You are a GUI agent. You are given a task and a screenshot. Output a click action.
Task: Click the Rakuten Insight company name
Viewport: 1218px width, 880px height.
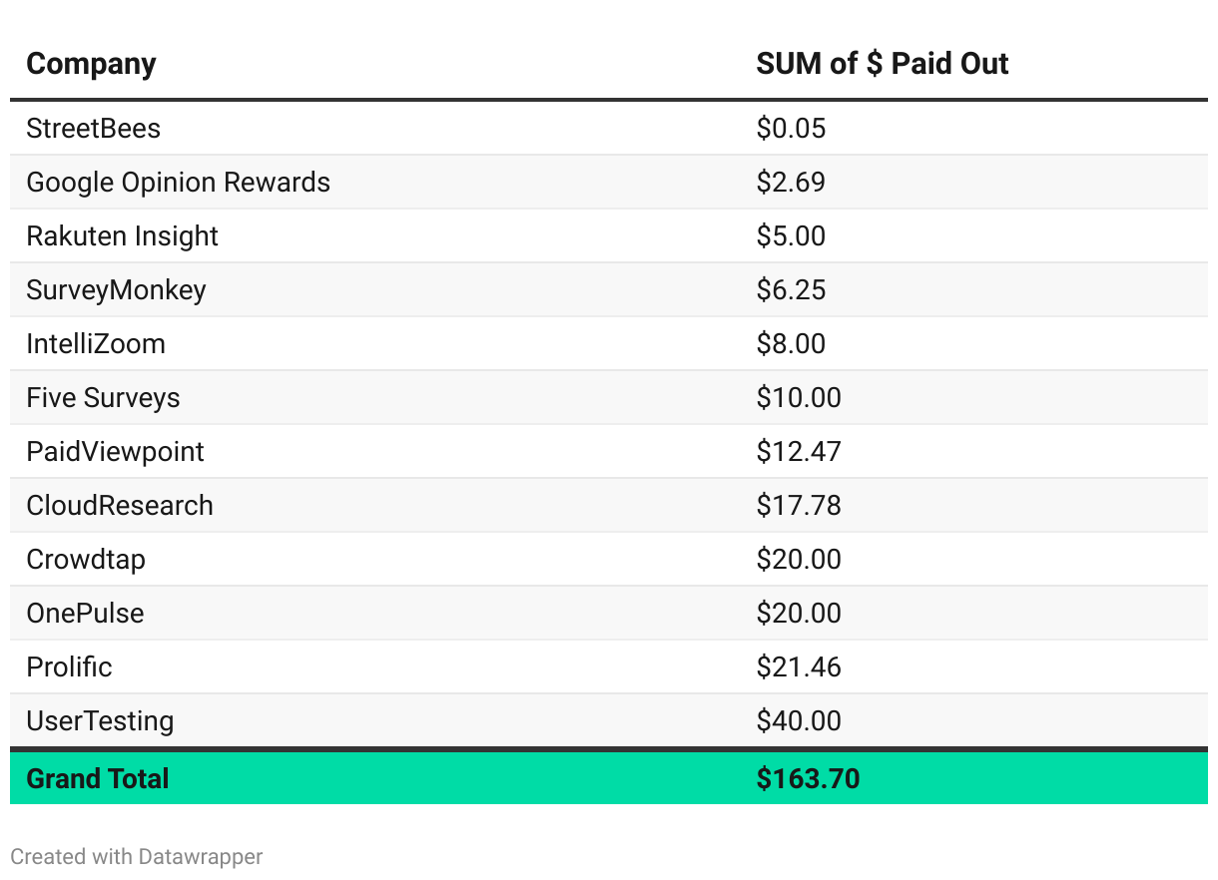122,236
